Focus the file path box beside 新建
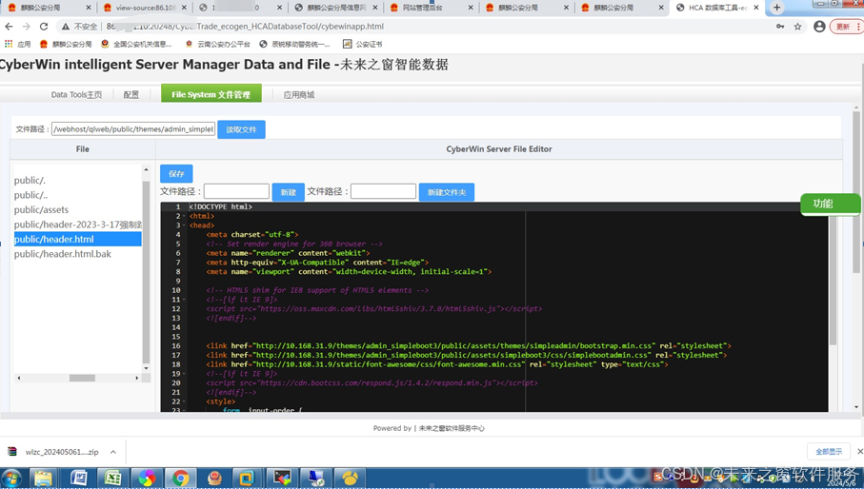Viewport: 864px width, 489px height. pos(236,191)
